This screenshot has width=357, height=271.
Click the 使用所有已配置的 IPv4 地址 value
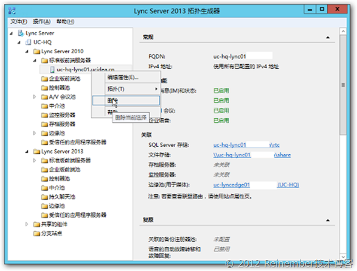click(x=246, y=66)
